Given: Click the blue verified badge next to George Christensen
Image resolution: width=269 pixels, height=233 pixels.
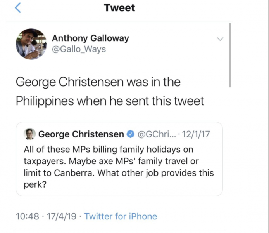Looking at the screenshot, I should [131, 134].
